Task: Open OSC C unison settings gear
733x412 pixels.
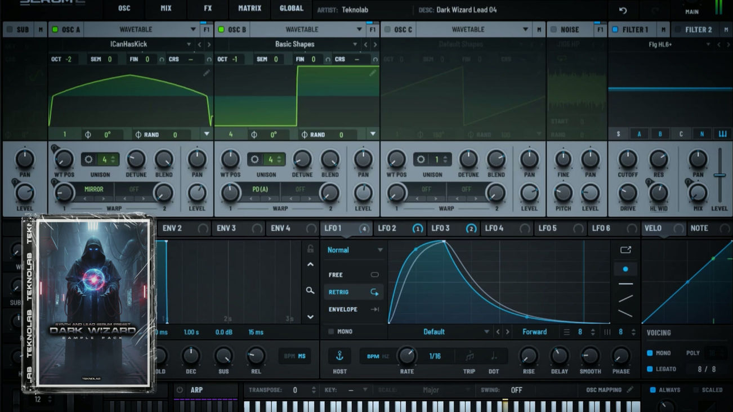Action: (x=421, y=159)
